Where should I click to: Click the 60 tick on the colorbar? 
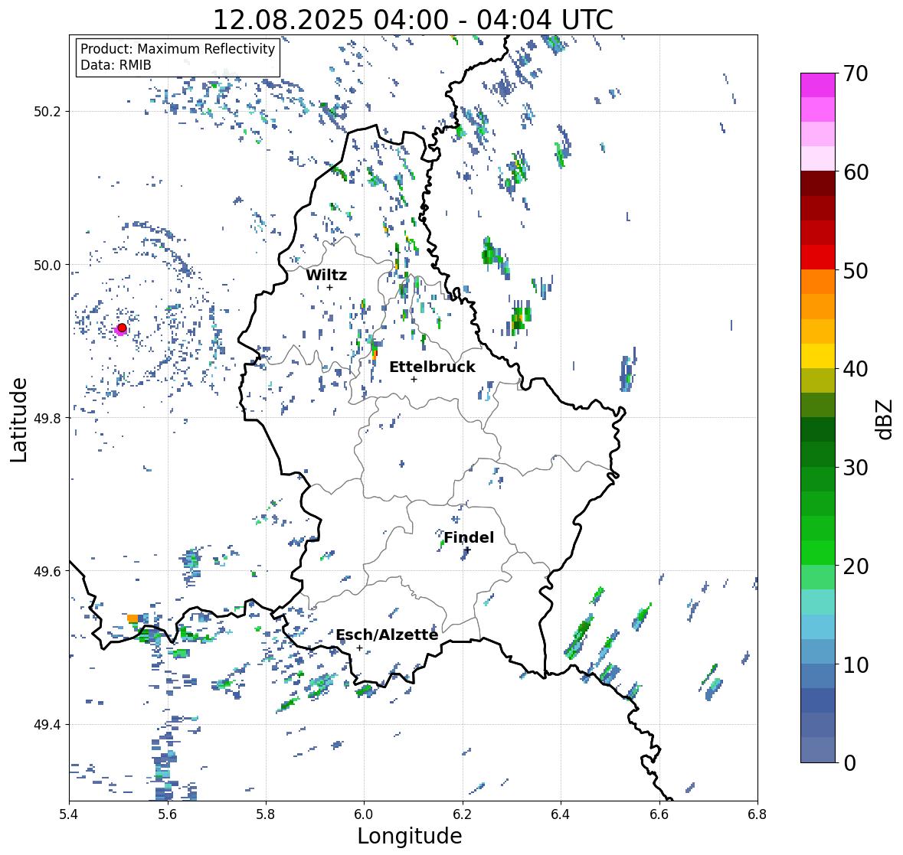click(856, 172)
